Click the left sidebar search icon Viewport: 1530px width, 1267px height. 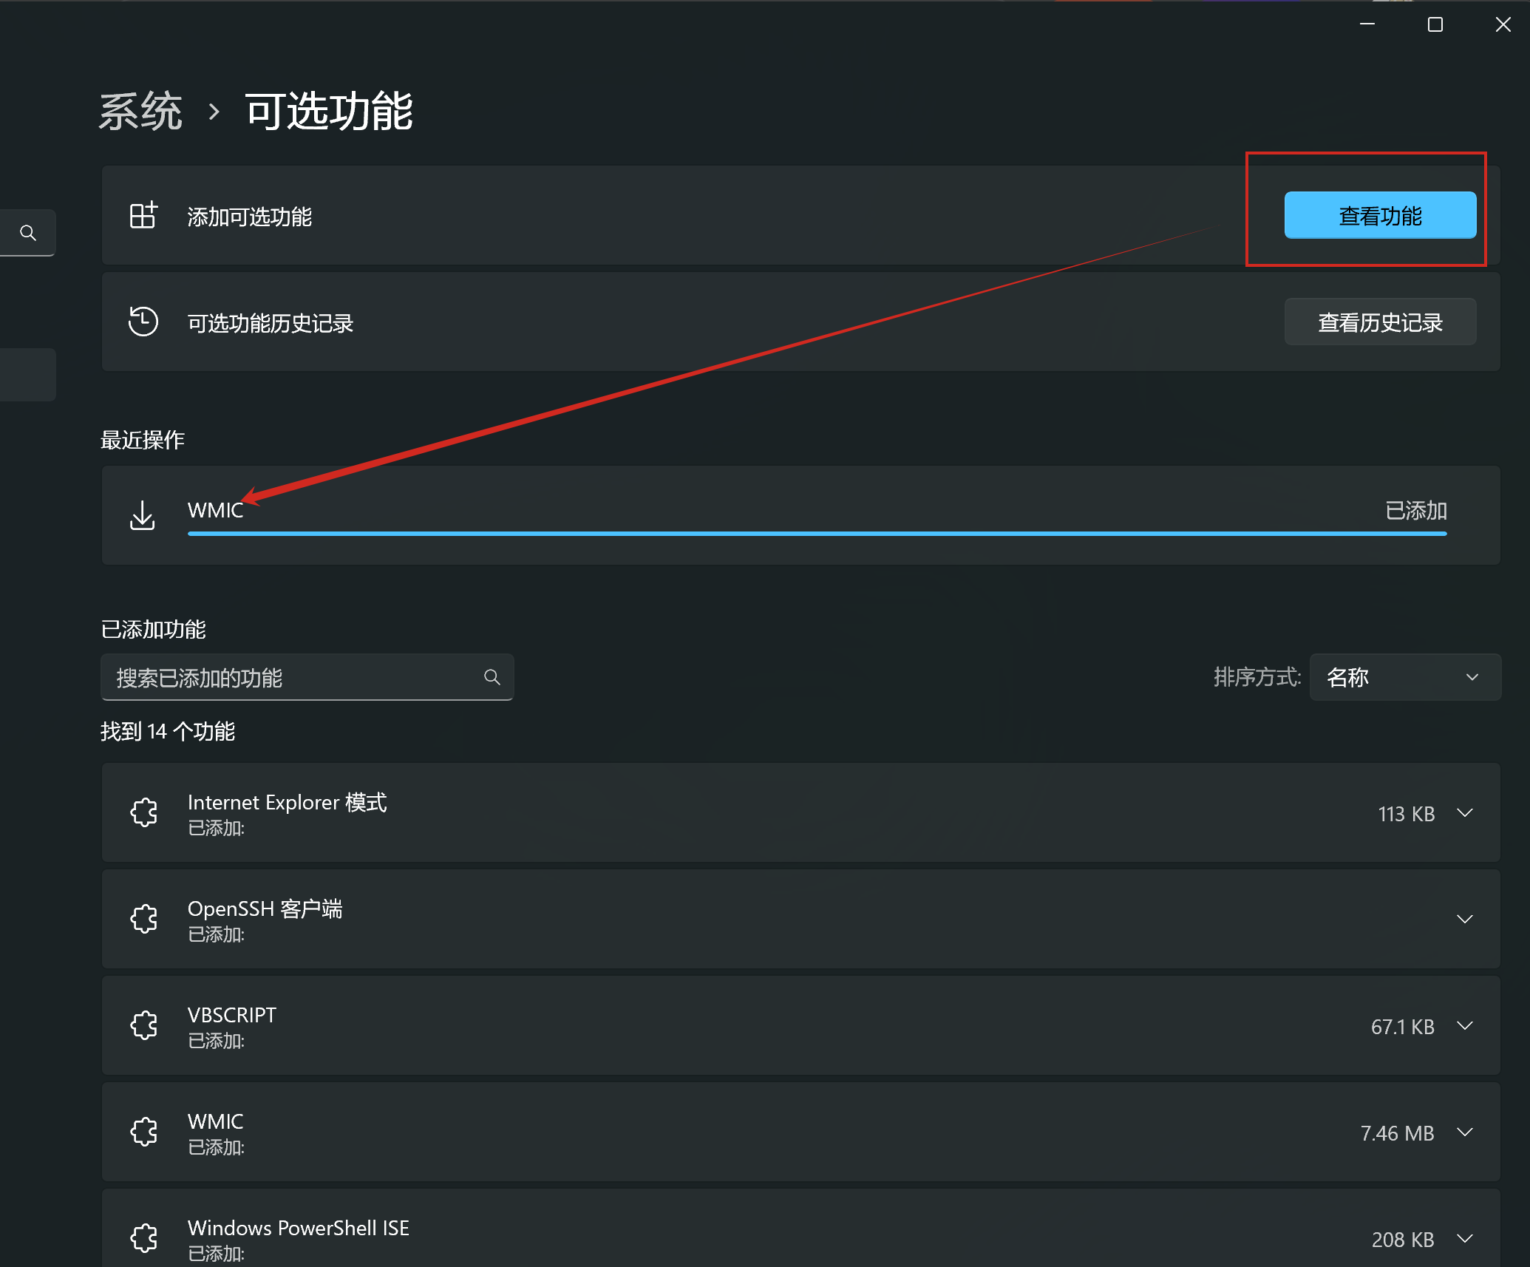(x=28, y=233)
